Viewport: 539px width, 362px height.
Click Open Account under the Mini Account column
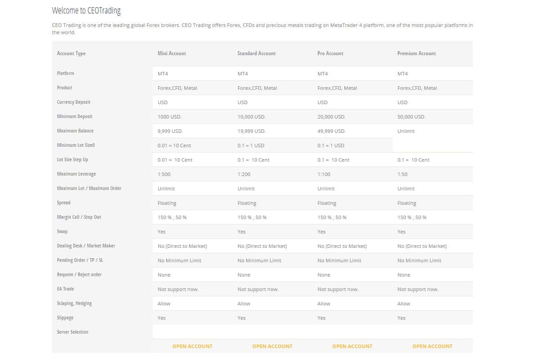click(192, 346)
